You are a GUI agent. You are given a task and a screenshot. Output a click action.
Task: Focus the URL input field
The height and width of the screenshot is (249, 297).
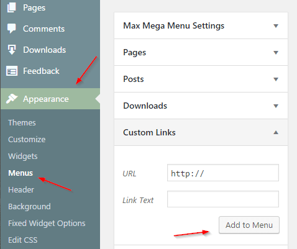[223, 173]
